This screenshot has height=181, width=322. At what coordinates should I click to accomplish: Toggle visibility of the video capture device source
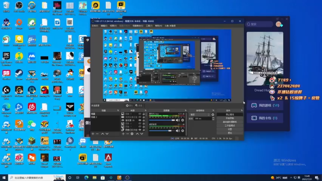[x=140, y=117]
